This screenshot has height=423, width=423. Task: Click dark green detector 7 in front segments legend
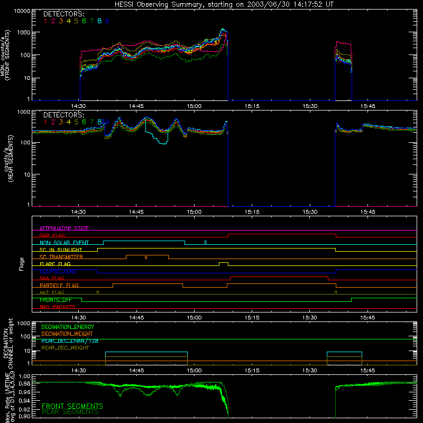tap(91, 21)
